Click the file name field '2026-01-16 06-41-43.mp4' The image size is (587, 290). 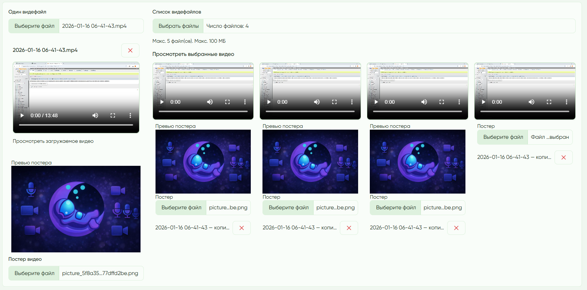[101, 26]
